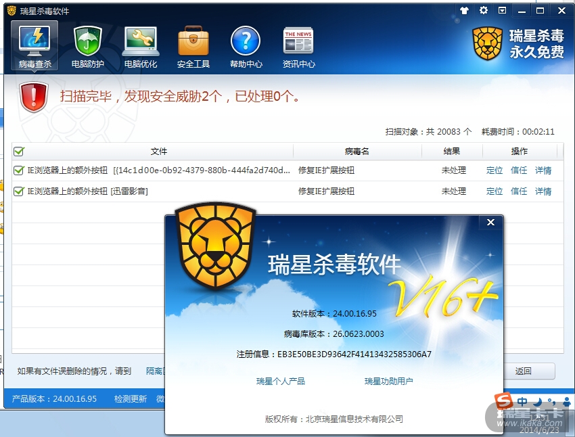Click the lion logo in the about dialog

point(215,246)
